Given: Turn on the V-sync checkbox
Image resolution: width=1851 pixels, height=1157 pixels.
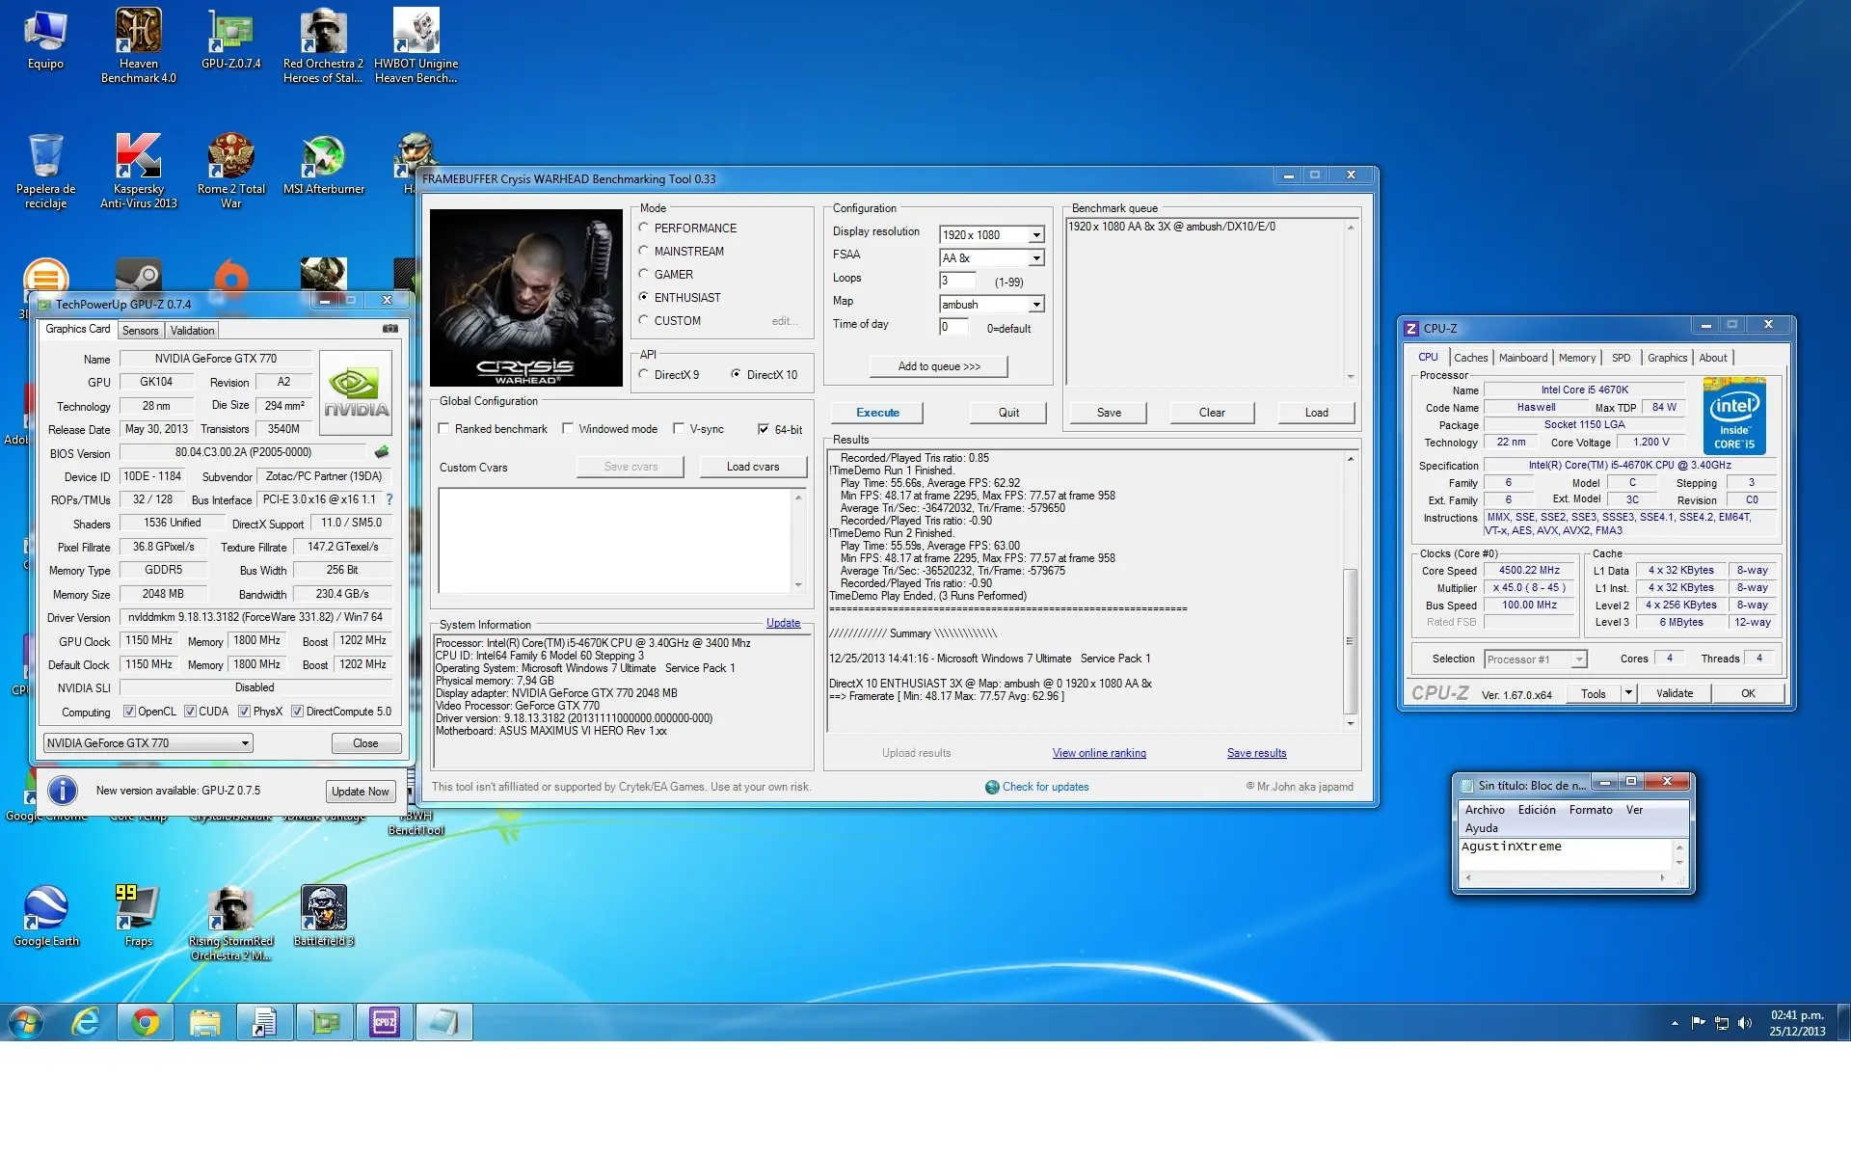Looking at the screenshot, I should click(x=679, y=428).
